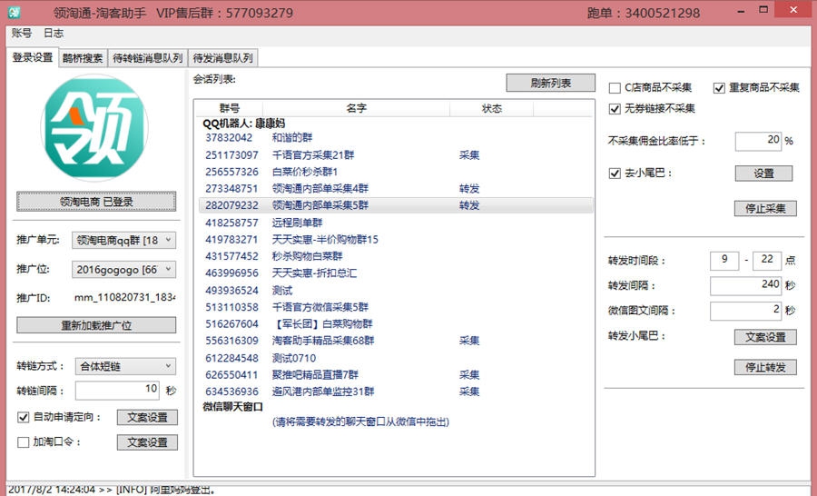The height and width of the screenshot is (496, 817).
Task: Select the 千语官方采集21群 row
Action: [x=396, y=155]
